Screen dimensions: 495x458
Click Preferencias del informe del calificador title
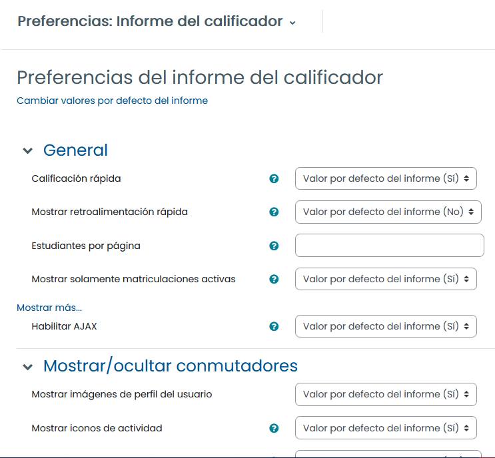pos(200,78)
